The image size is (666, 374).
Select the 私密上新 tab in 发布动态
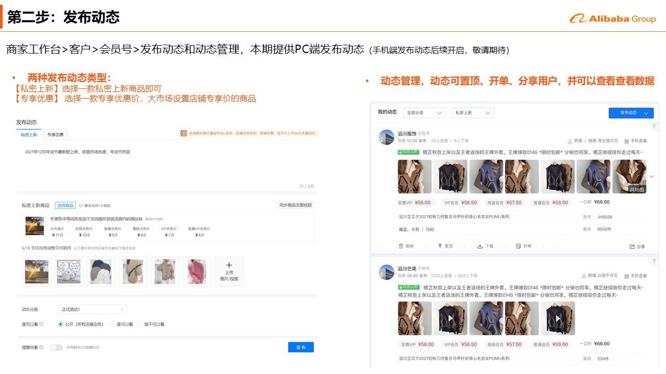29,135
